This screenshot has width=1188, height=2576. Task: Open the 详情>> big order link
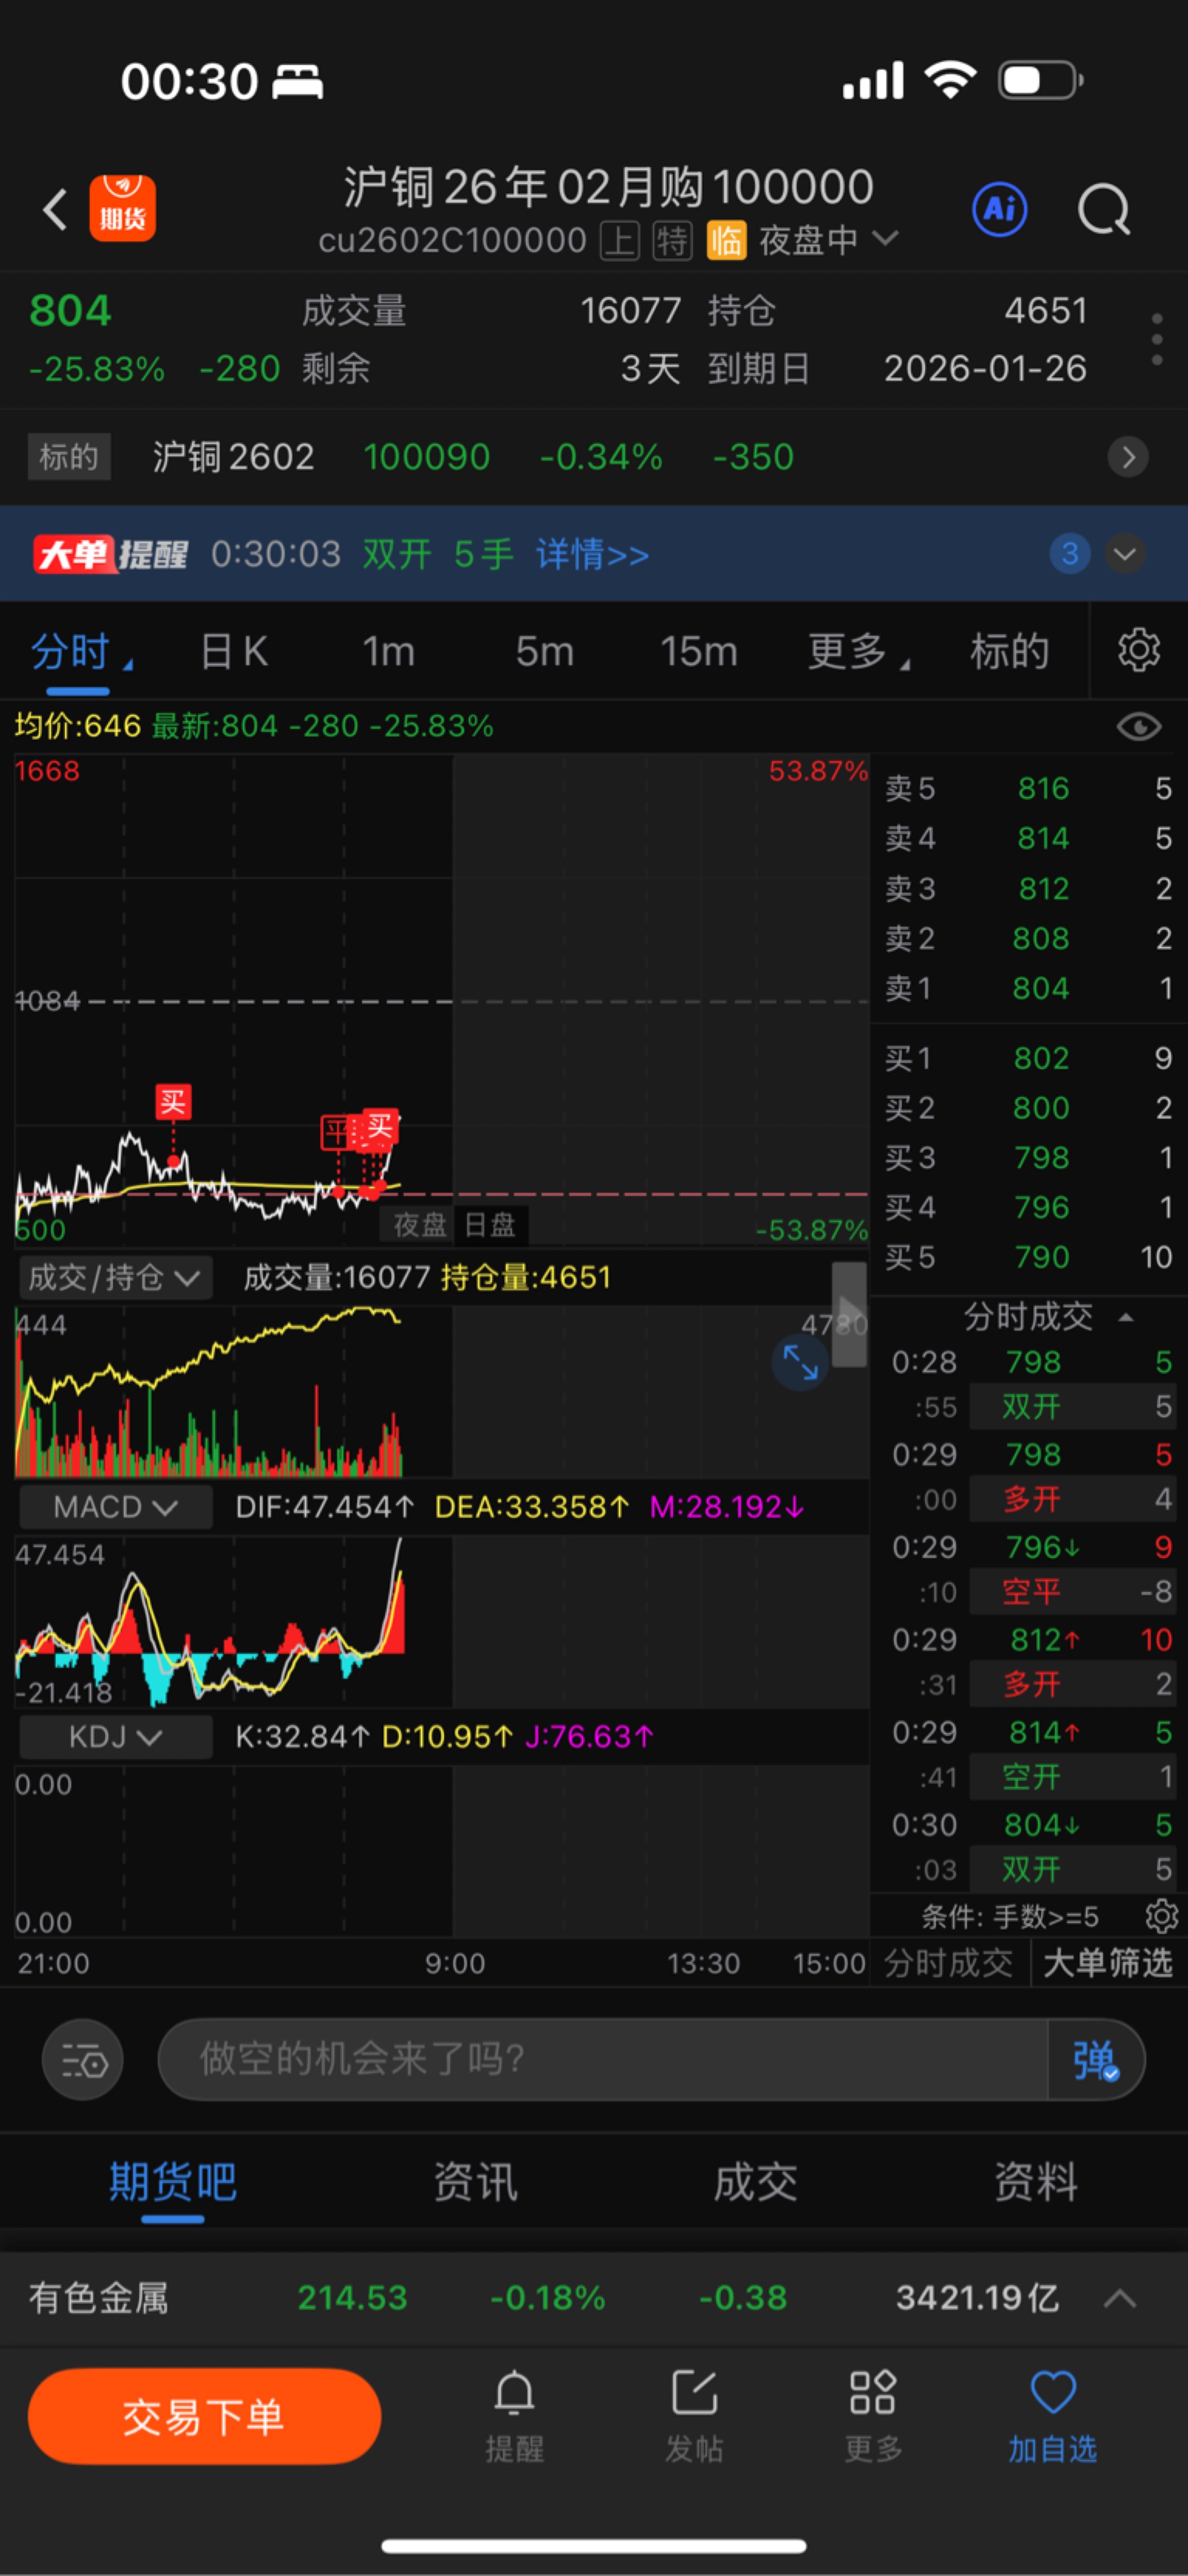coord(592,554)
